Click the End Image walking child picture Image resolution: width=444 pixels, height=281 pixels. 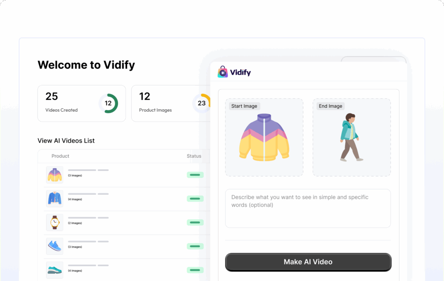pyautogui.click(x=351, y=137)
